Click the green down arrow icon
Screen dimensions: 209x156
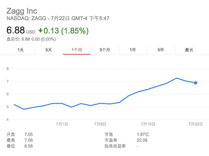click(40, 31)
